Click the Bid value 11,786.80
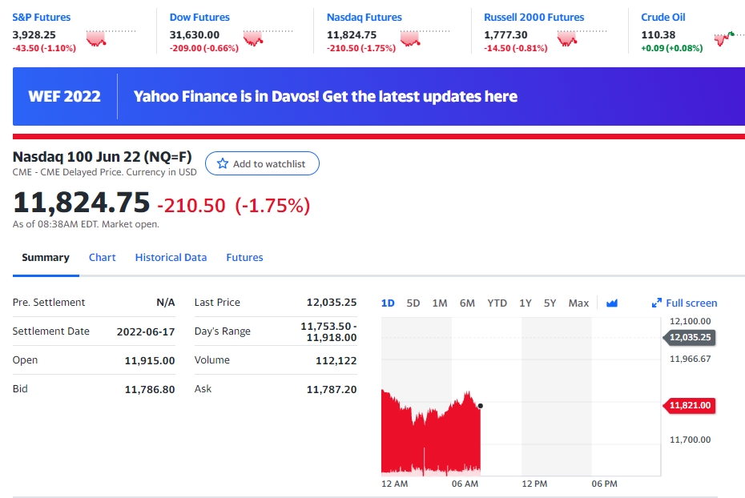745x498 pixels. coord(150,389)
